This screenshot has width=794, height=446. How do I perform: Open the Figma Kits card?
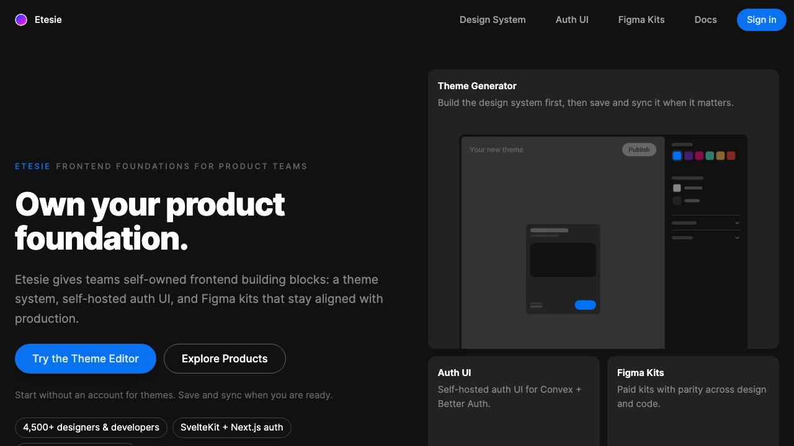click(693, 401)
